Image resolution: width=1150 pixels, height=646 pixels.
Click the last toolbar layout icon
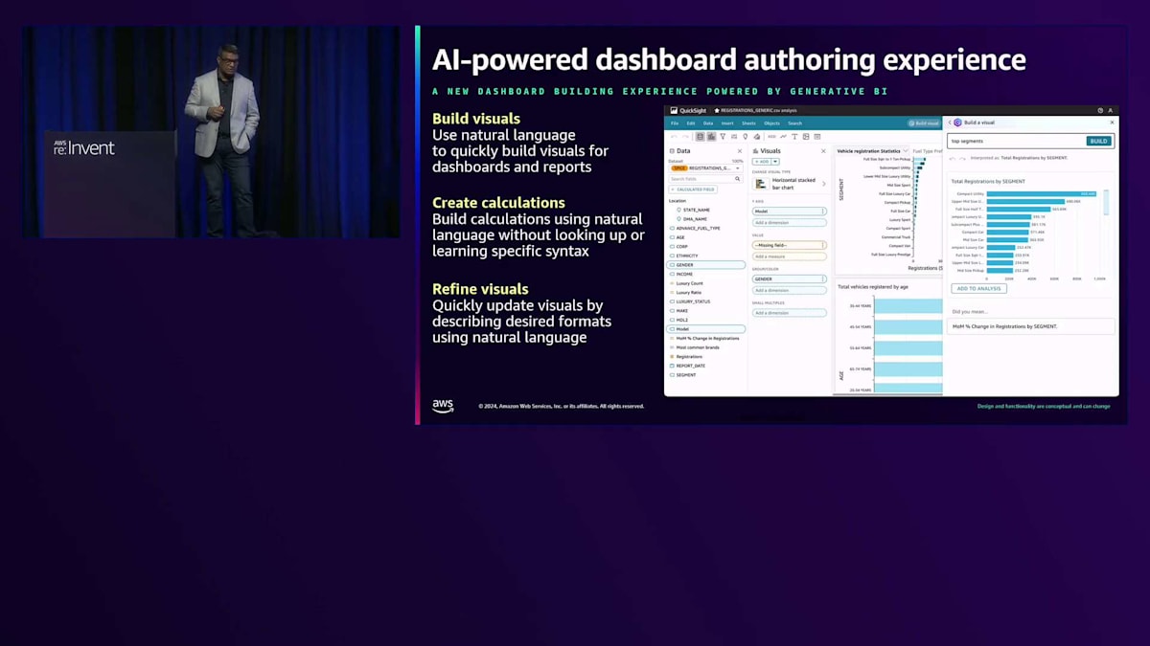(x=816, y=137)
